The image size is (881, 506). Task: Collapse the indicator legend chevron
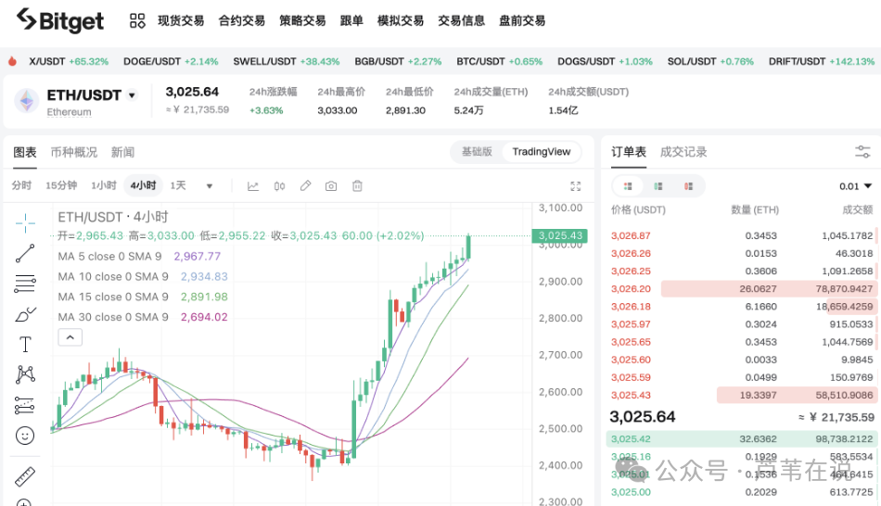[70, 337]
